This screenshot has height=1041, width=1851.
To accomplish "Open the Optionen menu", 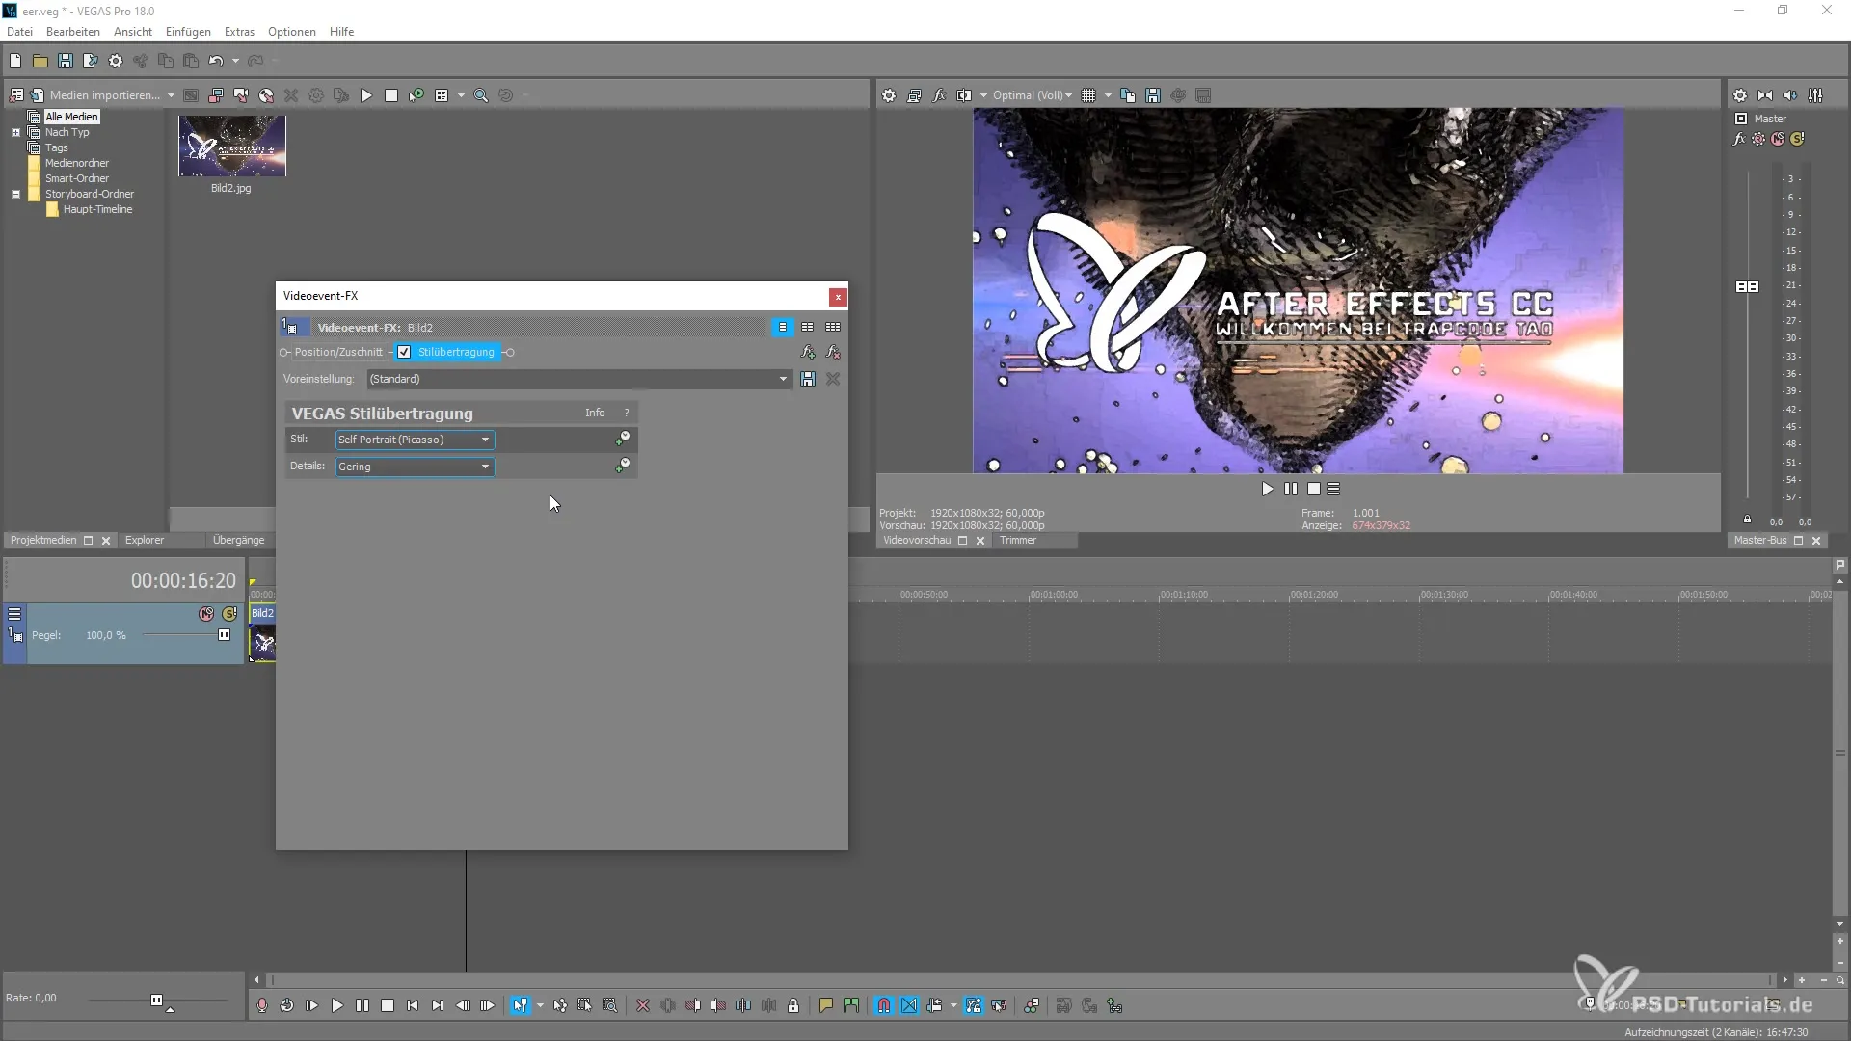I will coord(292,32).
